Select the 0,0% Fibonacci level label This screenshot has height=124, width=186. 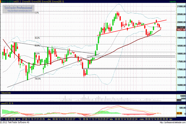tap(37, 13)
